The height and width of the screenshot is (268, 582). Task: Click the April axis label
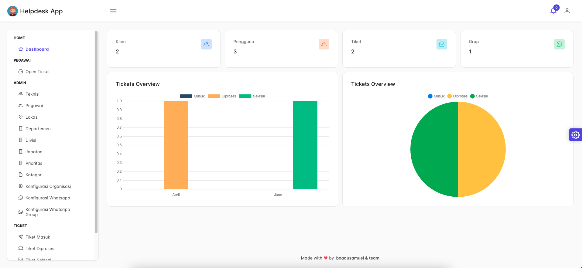click(176, 195)
